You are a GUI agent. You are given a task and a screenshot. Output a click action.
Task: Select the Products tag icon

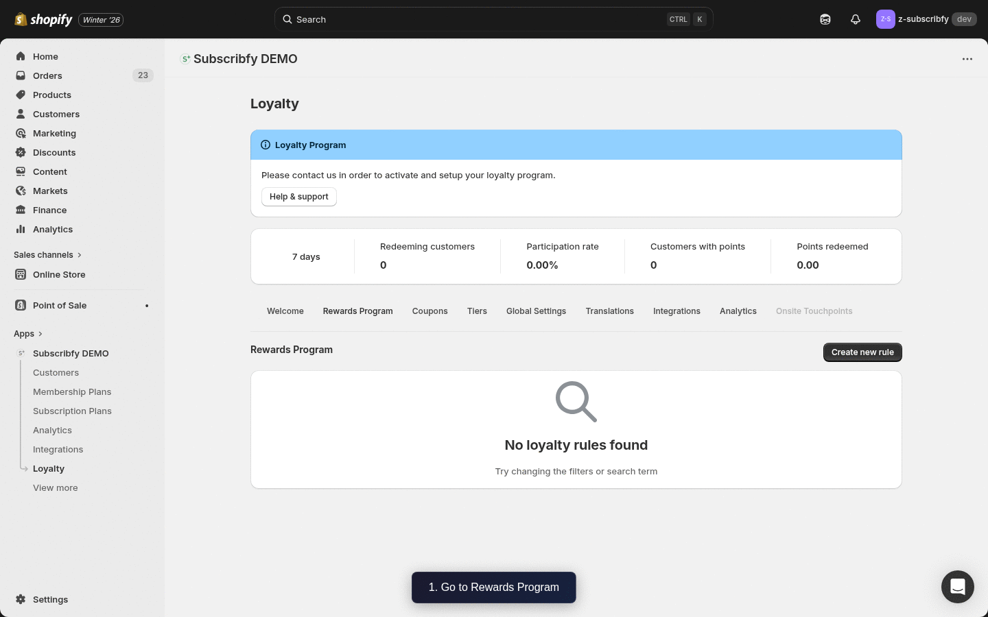tap(21, 95)
